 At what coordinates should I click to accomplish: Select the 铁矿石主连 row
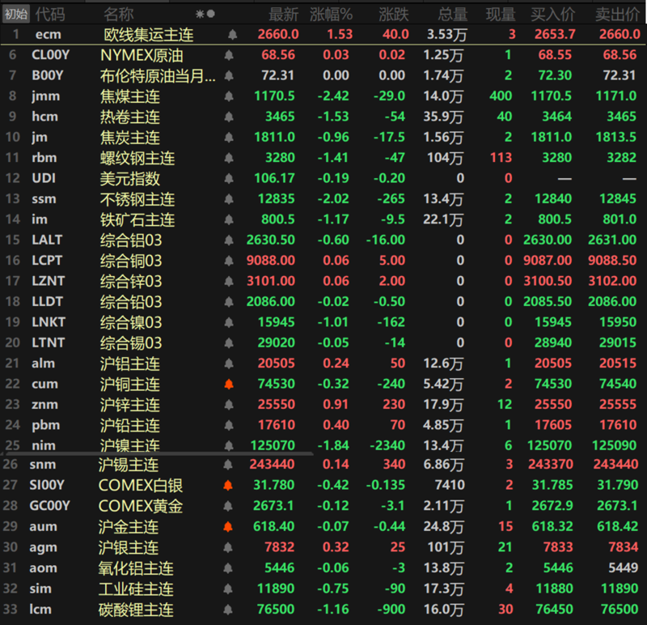point(323,219)
